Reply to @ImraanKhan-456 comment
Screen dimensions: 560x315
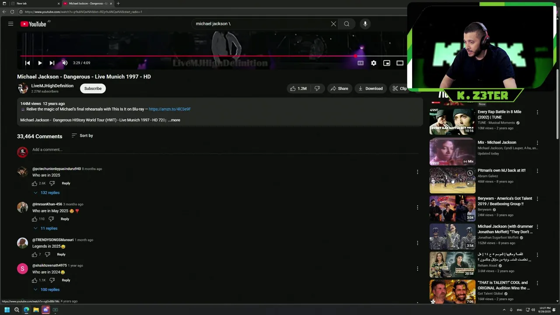point(65,219)
